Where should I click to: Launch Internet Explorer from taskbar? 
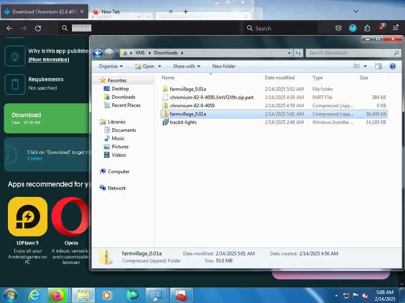click(34, 295)
